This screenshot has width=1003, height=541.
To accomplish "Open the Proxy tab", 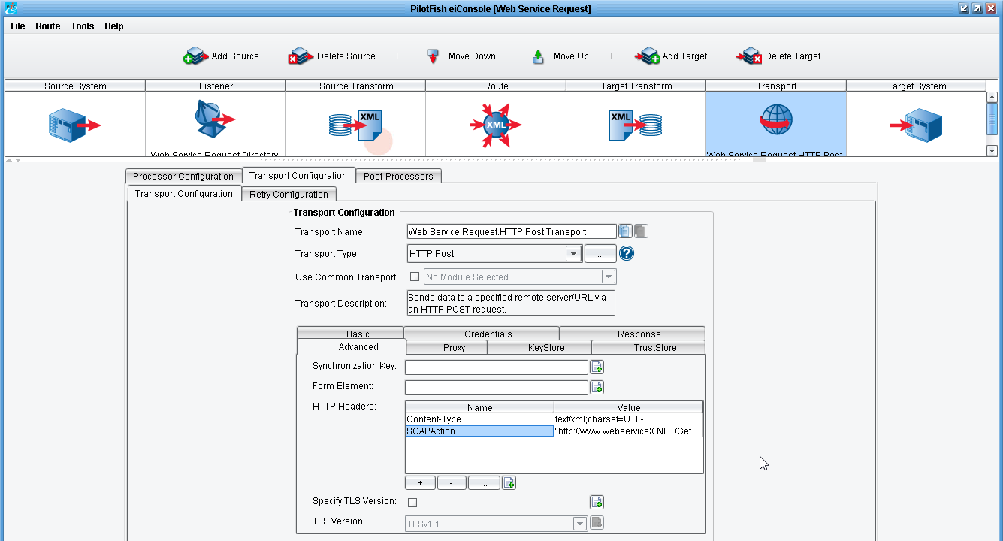I will 447,347.
